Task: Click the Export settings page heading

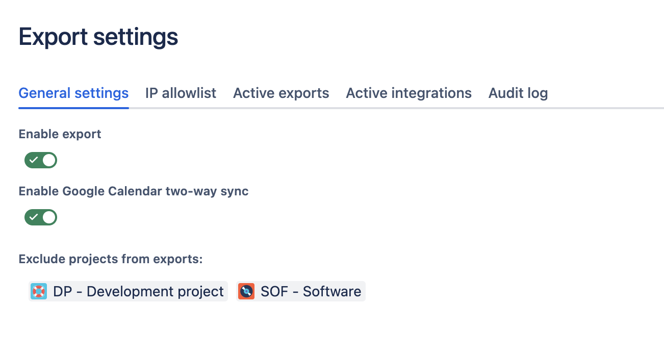Action: (98, 37)
